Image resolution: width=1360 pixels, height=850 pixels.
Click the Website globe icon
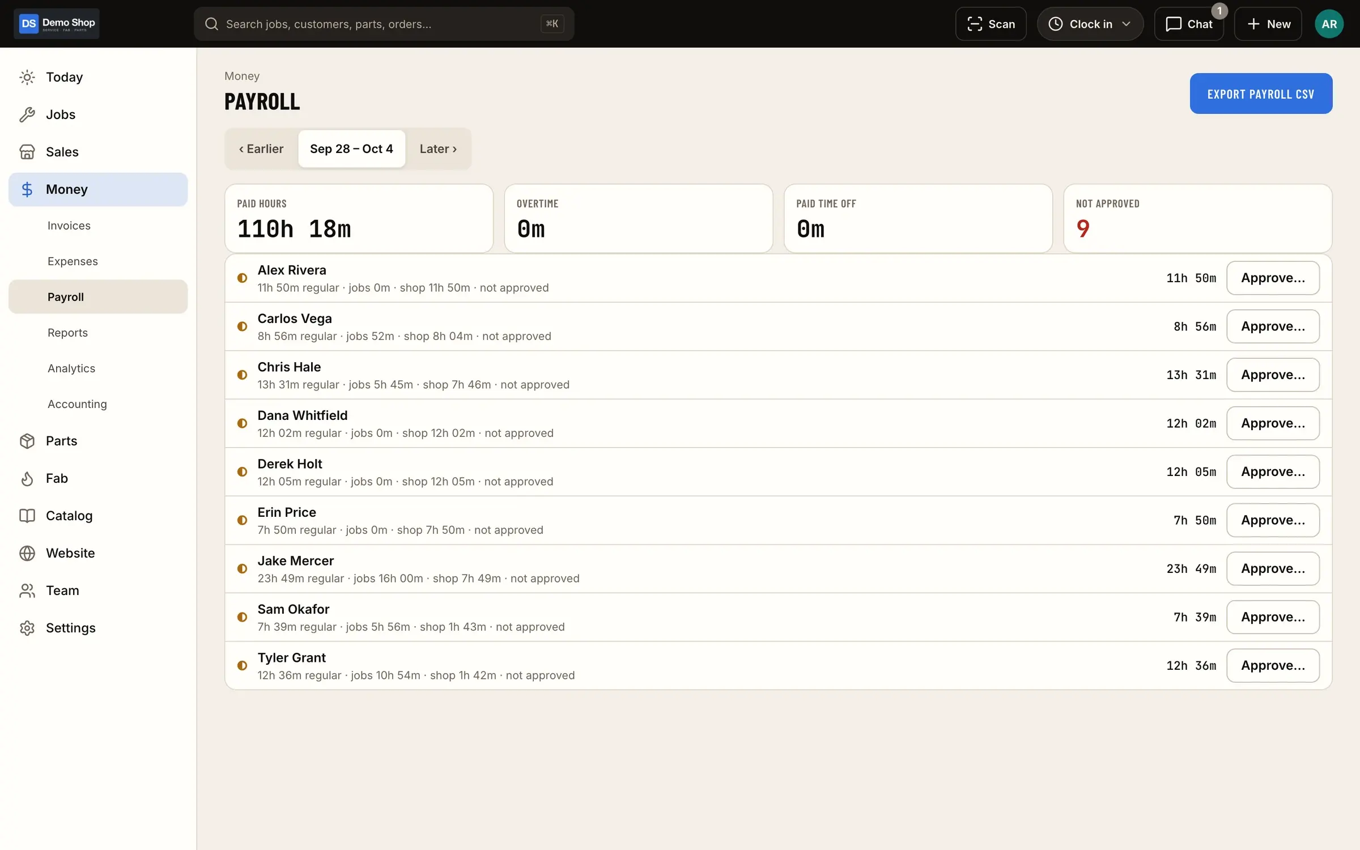click(27, 553)
